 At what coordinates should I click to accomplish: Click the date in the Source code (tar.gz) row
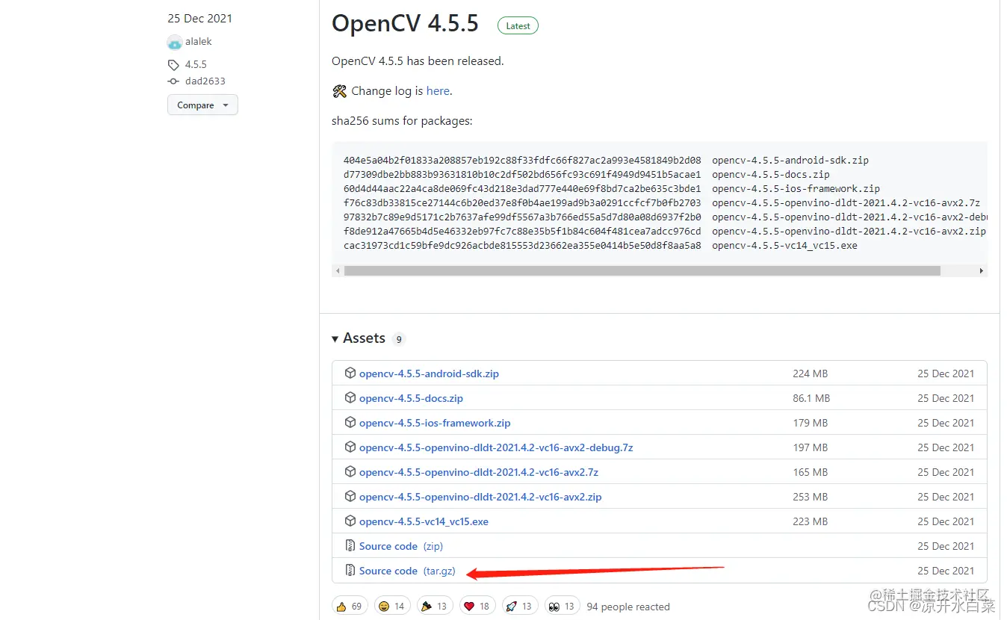click(946, 571)
